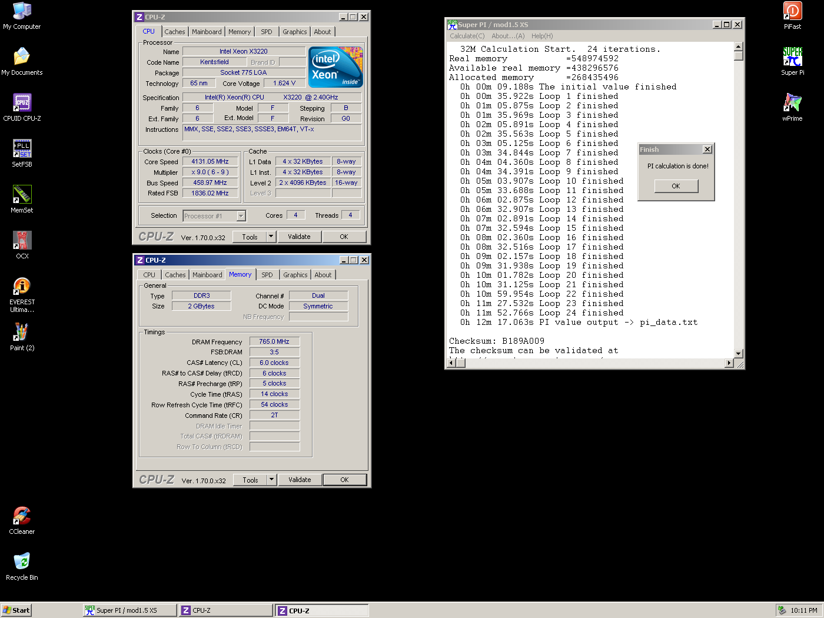824x618 pixels.
Task: Close the Finish dialog
Action: click(707, 149)
